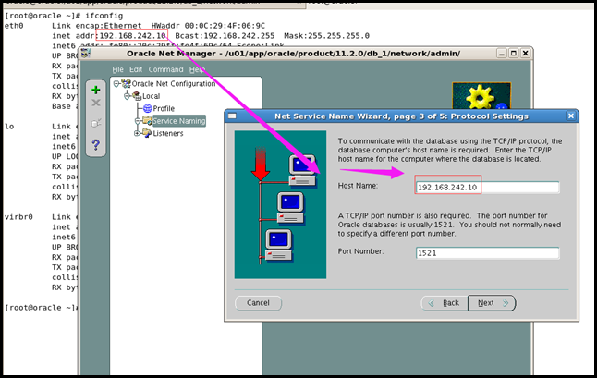Close the Net Service Name Wizard dialog
Screen dimensions: 597x378
point(571,116)
